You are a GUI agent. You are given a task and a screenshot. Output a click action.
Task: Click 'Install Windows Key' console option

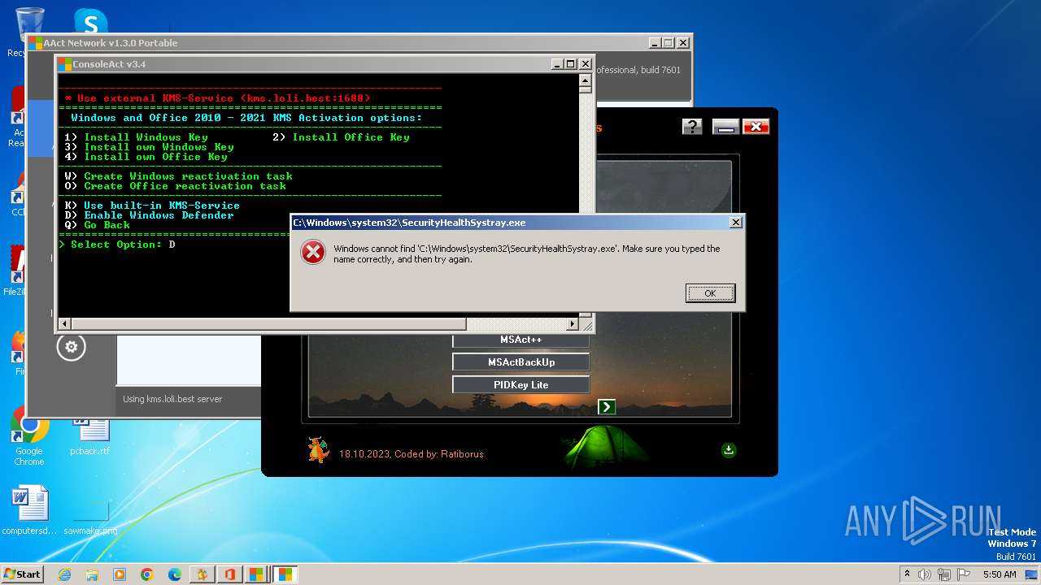(137, 137)
